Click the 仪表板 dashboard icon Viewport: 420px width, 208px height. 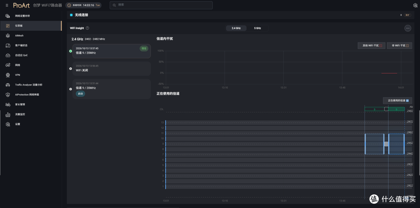pyautogui.click(x=8, y=26)
